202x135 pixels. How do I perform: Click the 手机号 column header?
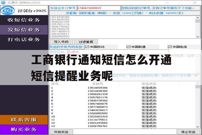pos(98,84)
